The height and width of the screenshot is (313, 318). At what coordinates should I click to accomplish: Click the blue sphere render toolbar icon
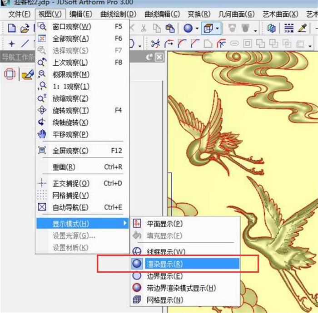[x=188, y=28]
